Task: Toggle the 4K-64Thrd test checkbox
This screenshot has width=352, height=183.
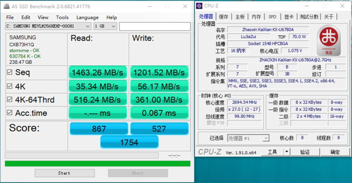Action: point(9,99)
